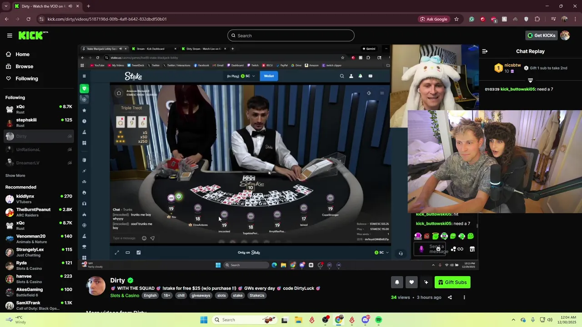
Task: Open more options menu under video
Action: coord(464,297)
